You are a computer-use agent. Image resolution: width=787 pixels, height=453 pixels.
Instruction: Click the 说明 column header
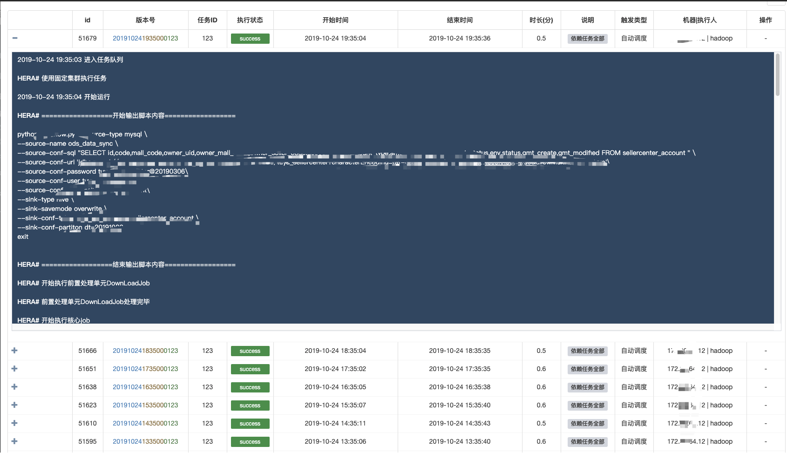(x=588, y=20)
